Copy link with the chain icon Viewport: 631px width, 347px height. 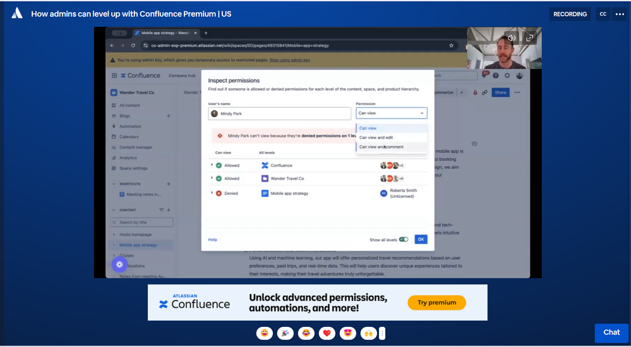(484, 93)
